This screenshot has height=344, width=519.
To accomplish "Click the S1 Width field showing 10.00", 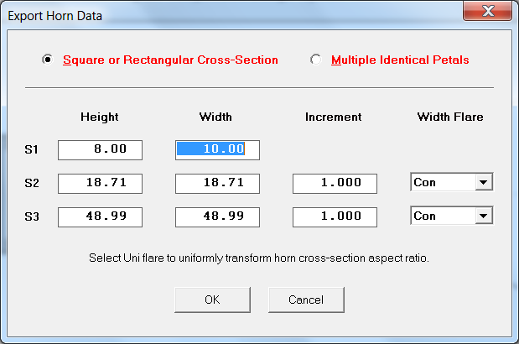I will pyautogui.click(x=217, y=150).
